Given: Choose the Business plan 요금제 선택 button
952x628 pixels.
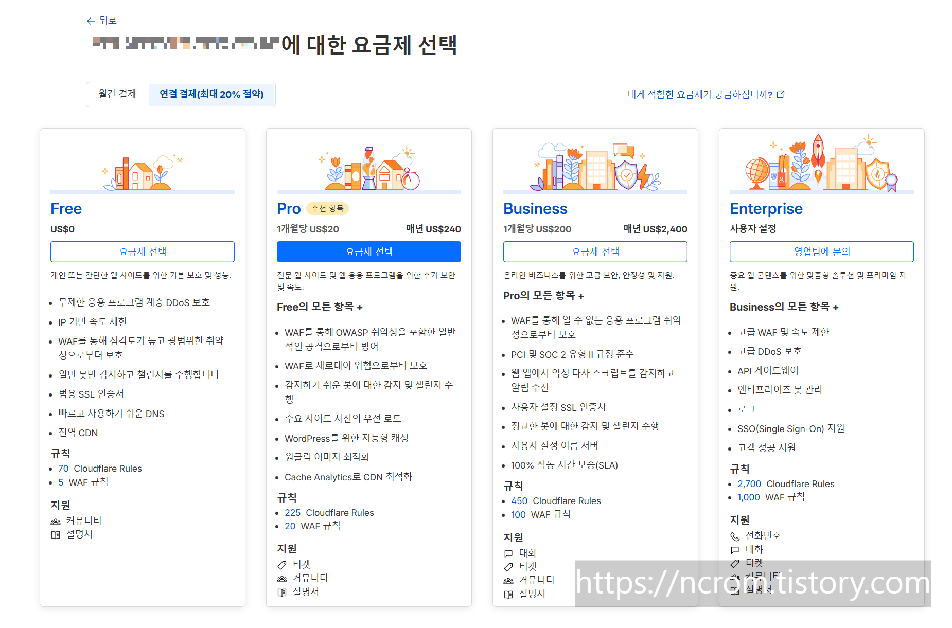Looking at the screenshot, I should [595, 252].
